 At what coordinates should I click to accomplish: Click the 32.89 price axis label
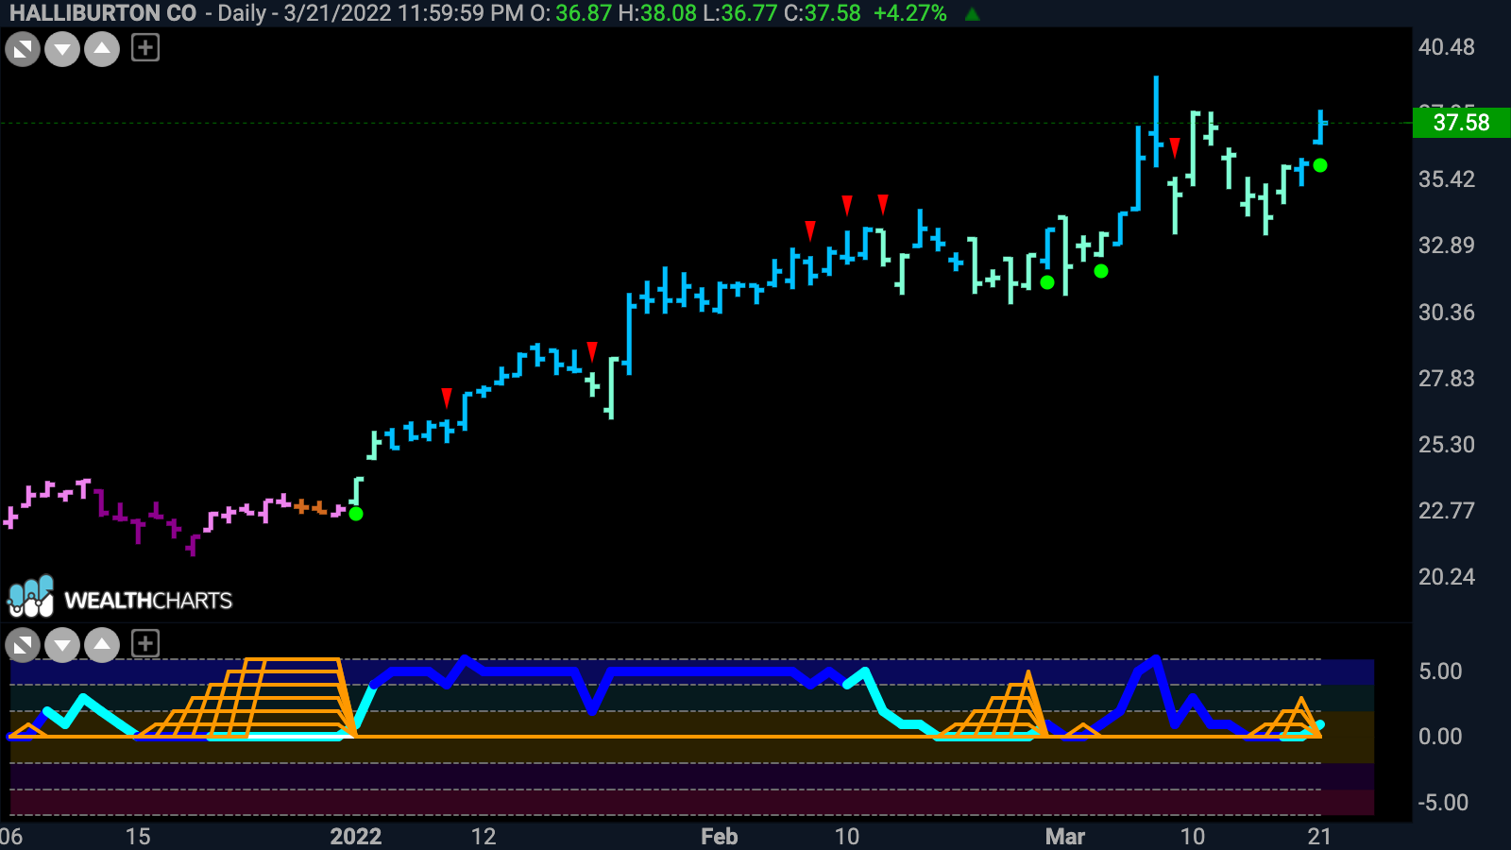point(1447,246)
